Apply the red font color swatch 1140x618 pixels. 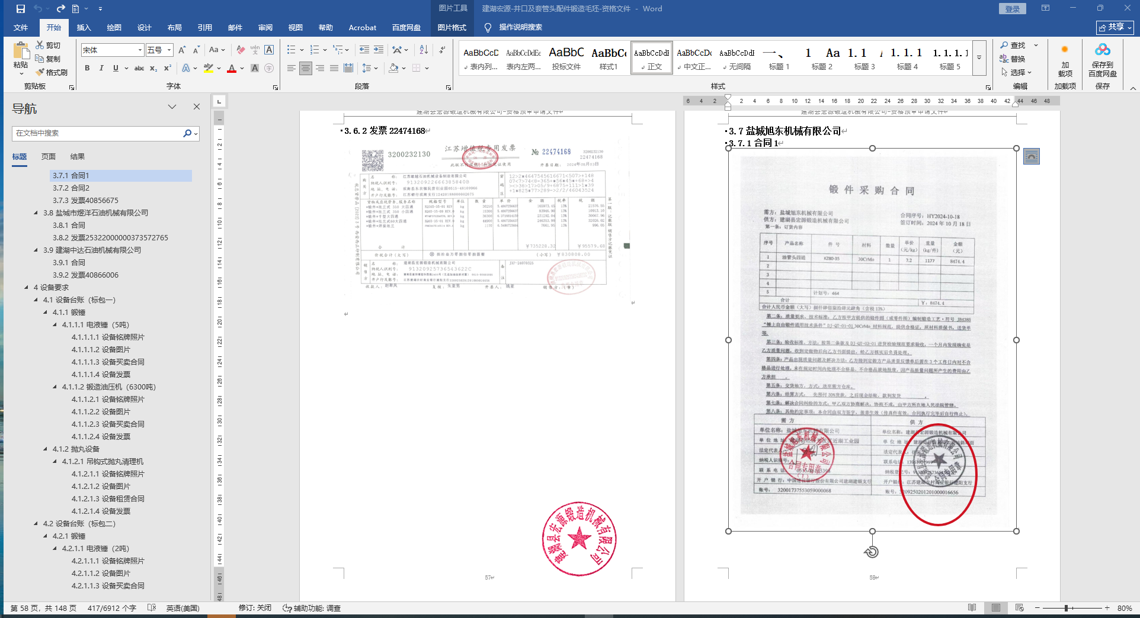(232, 68)
